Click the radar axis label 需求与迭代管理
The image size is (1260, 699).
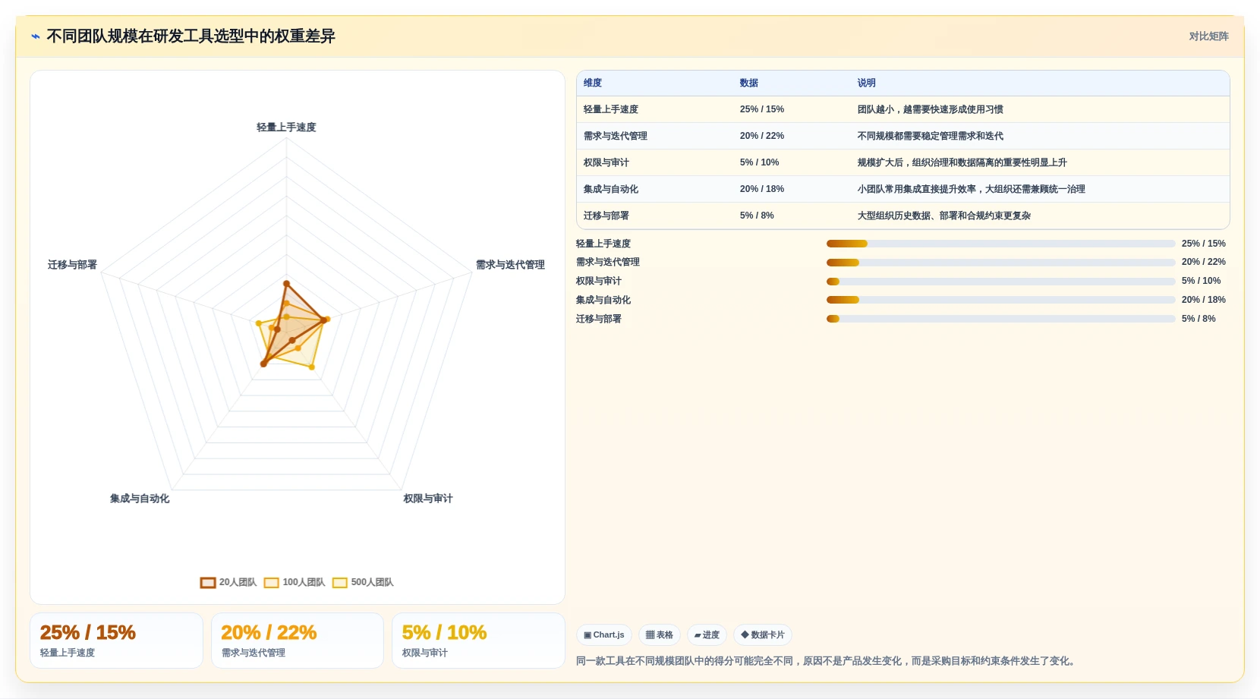(510, 265)
